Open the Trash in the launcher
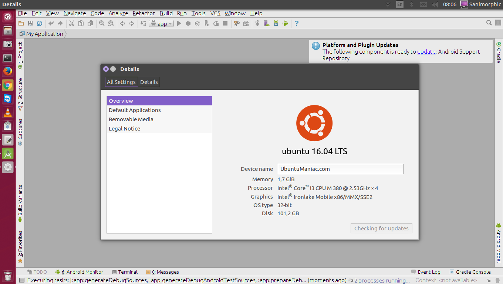The height and width of the screenshot is (284, 503). point(8,275)
